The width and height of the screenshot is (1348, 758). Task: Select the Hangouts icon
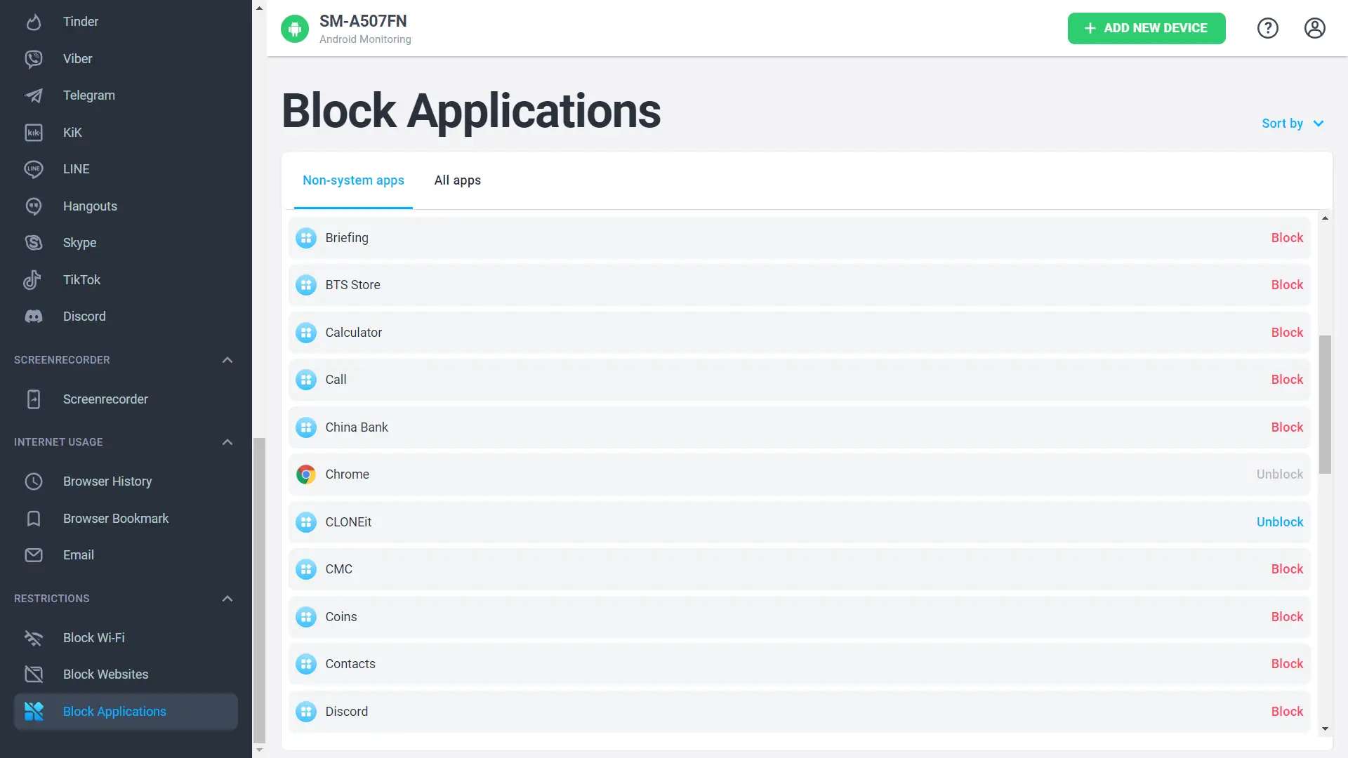34,206
